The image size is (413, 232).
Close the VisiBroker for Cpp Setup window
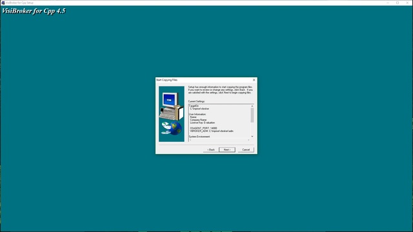[x=407, y=3]
